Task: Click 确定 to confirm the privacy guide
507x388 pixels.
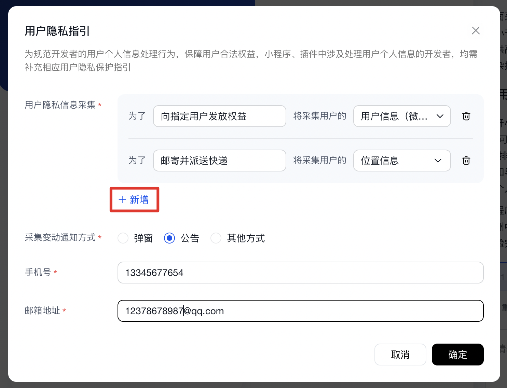Action: tap(457, 355)
